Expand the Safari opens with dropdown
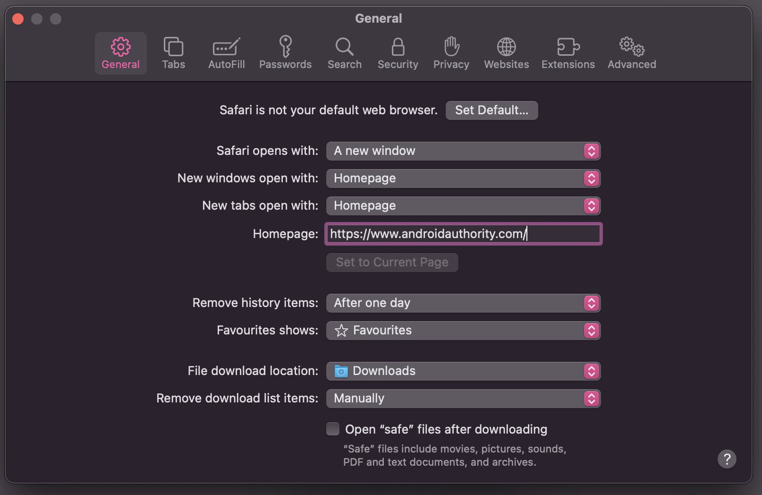762x495 pixels. point(463,151)
